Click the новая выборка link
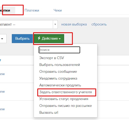The image size is (129, 120). click(74, 24)
